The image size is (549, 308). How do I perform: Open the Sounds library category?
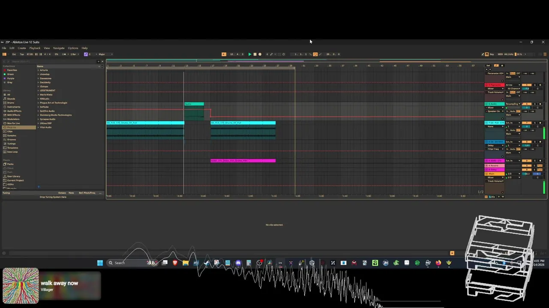(x=11, y=99)
